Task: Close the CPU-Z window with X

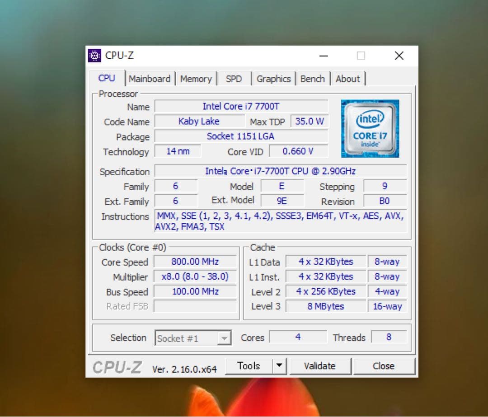Action: point(399,56)
